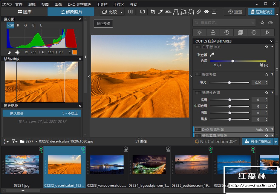The width and height of the screenshot is (280, 194).
Task: Open the 比较 dropdown arrow
Action: 122,12
